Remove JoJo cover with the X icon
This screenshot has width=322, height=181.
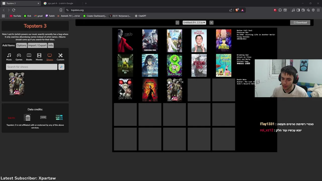click(x=182, y=82)
